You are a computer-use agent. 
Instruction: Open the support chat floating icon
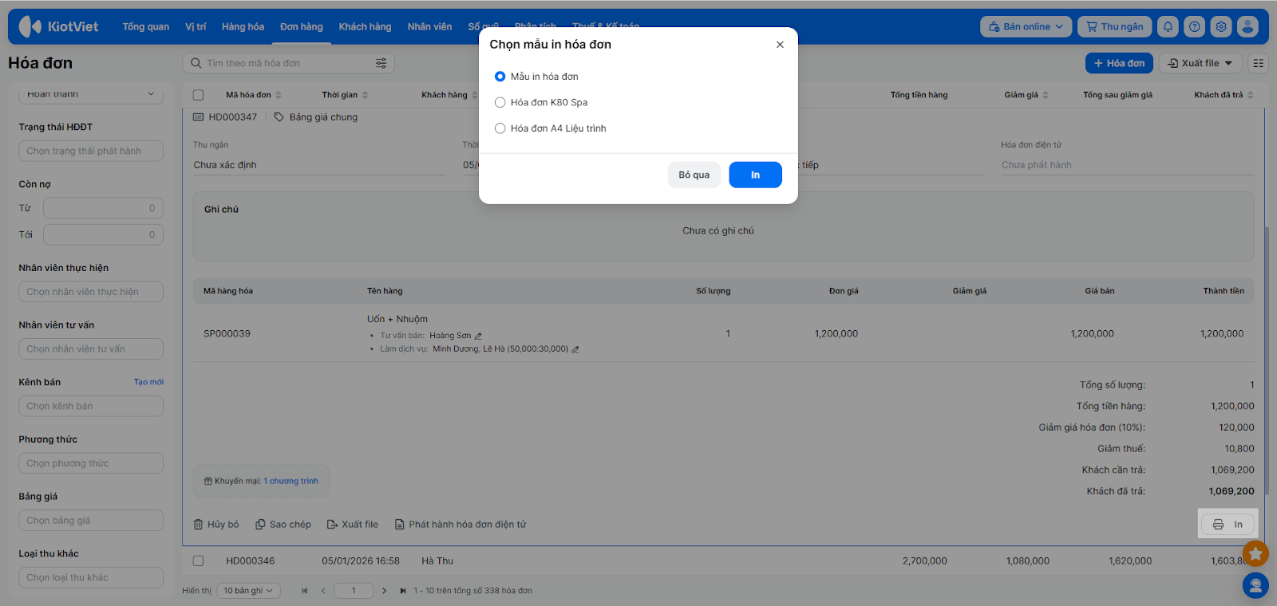pos(1255,585)
